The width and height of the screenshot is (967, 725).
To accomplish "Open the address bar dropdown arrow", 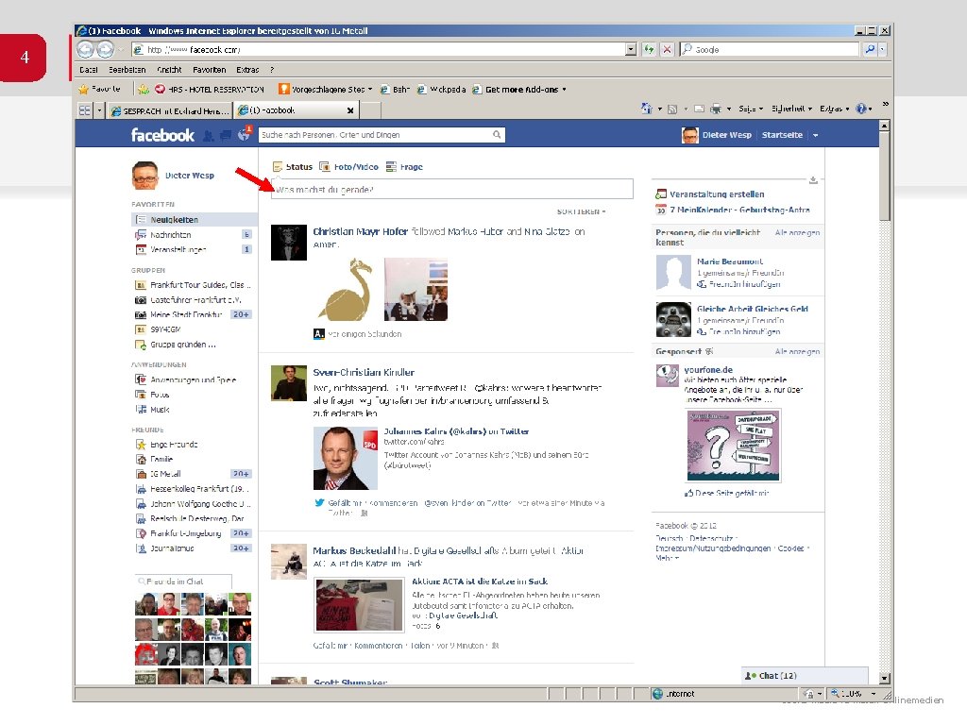I will coord(630,49).
